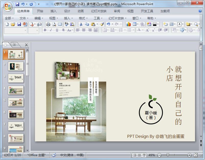205x160 pixels.
Task: Toggle bold formatting
Action: (45, 30)
